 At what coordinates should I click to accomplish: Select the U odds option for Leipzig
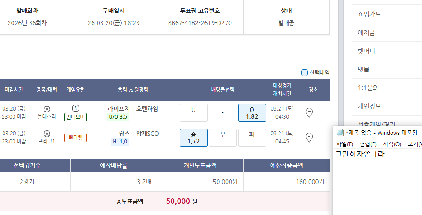[193, 112]
